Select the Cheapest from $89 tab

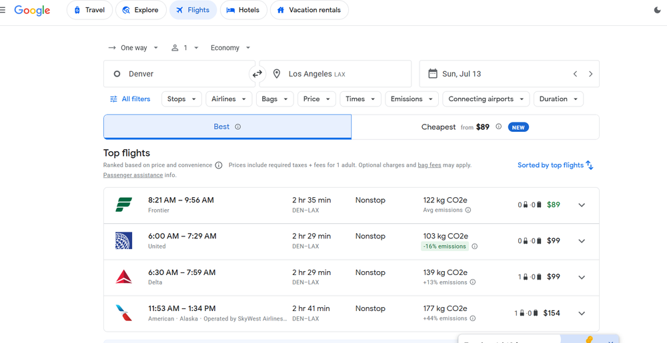tap(475, 127)
